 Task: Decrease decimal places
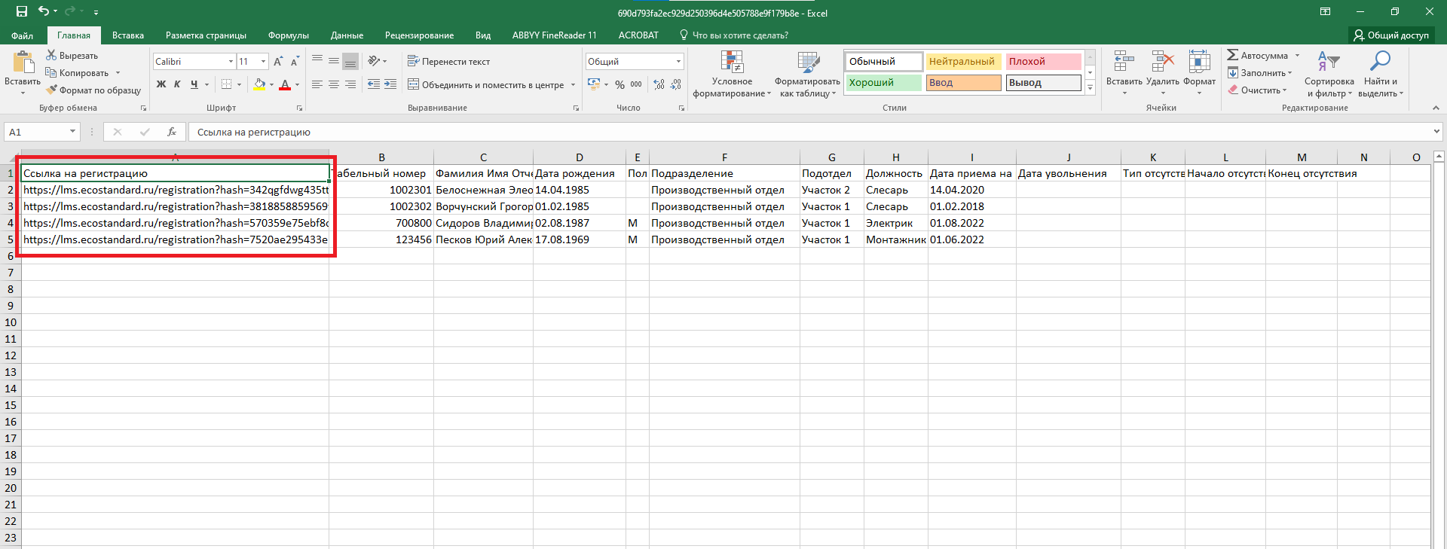tap(676, 84)
